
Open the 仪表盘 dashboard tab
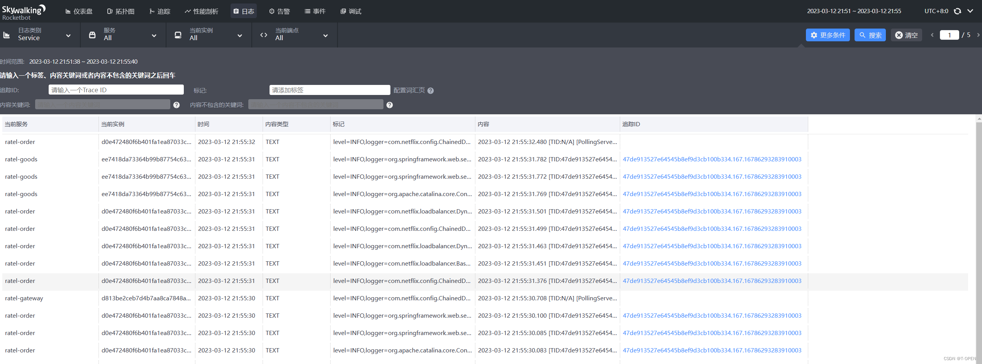click(79, 11)
